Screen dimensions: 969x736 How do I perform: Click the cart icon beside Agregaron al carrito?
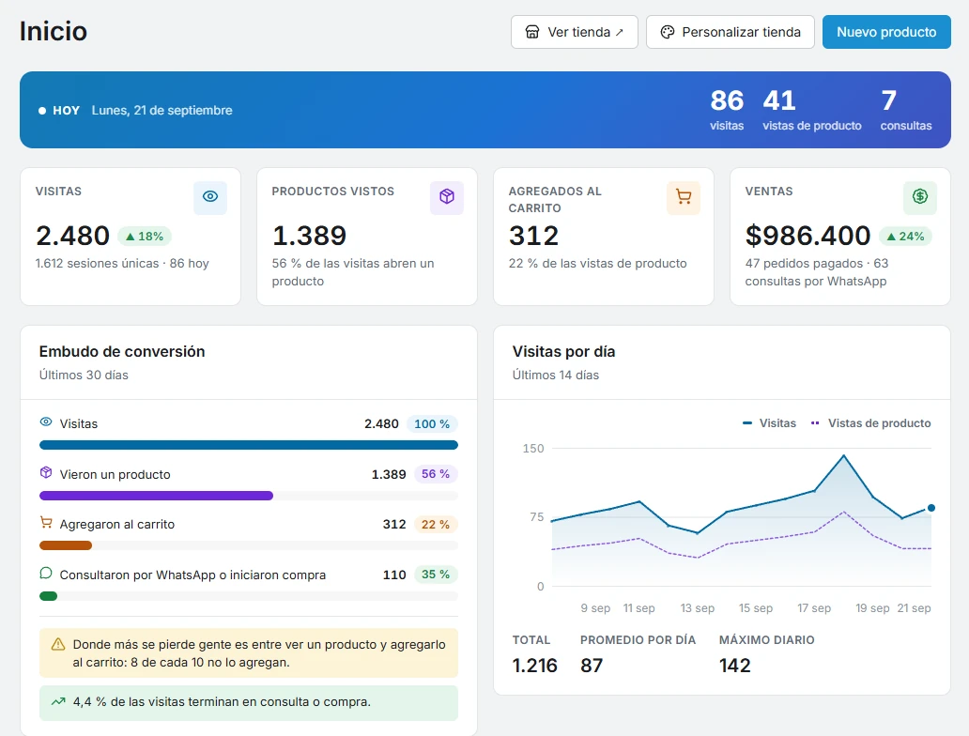[46, 523]
